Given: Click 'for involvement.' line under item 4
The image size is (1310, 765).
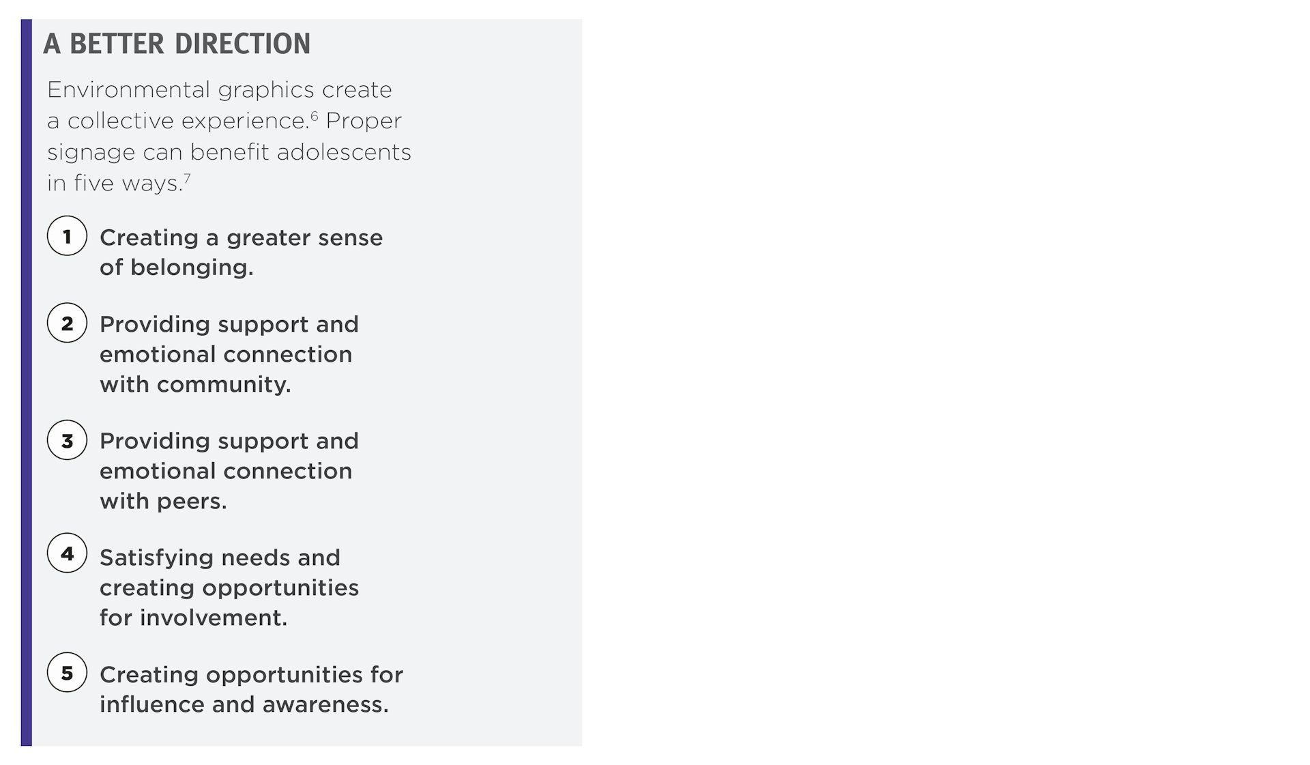Looking at the screenshot, I should coord(194,618).
